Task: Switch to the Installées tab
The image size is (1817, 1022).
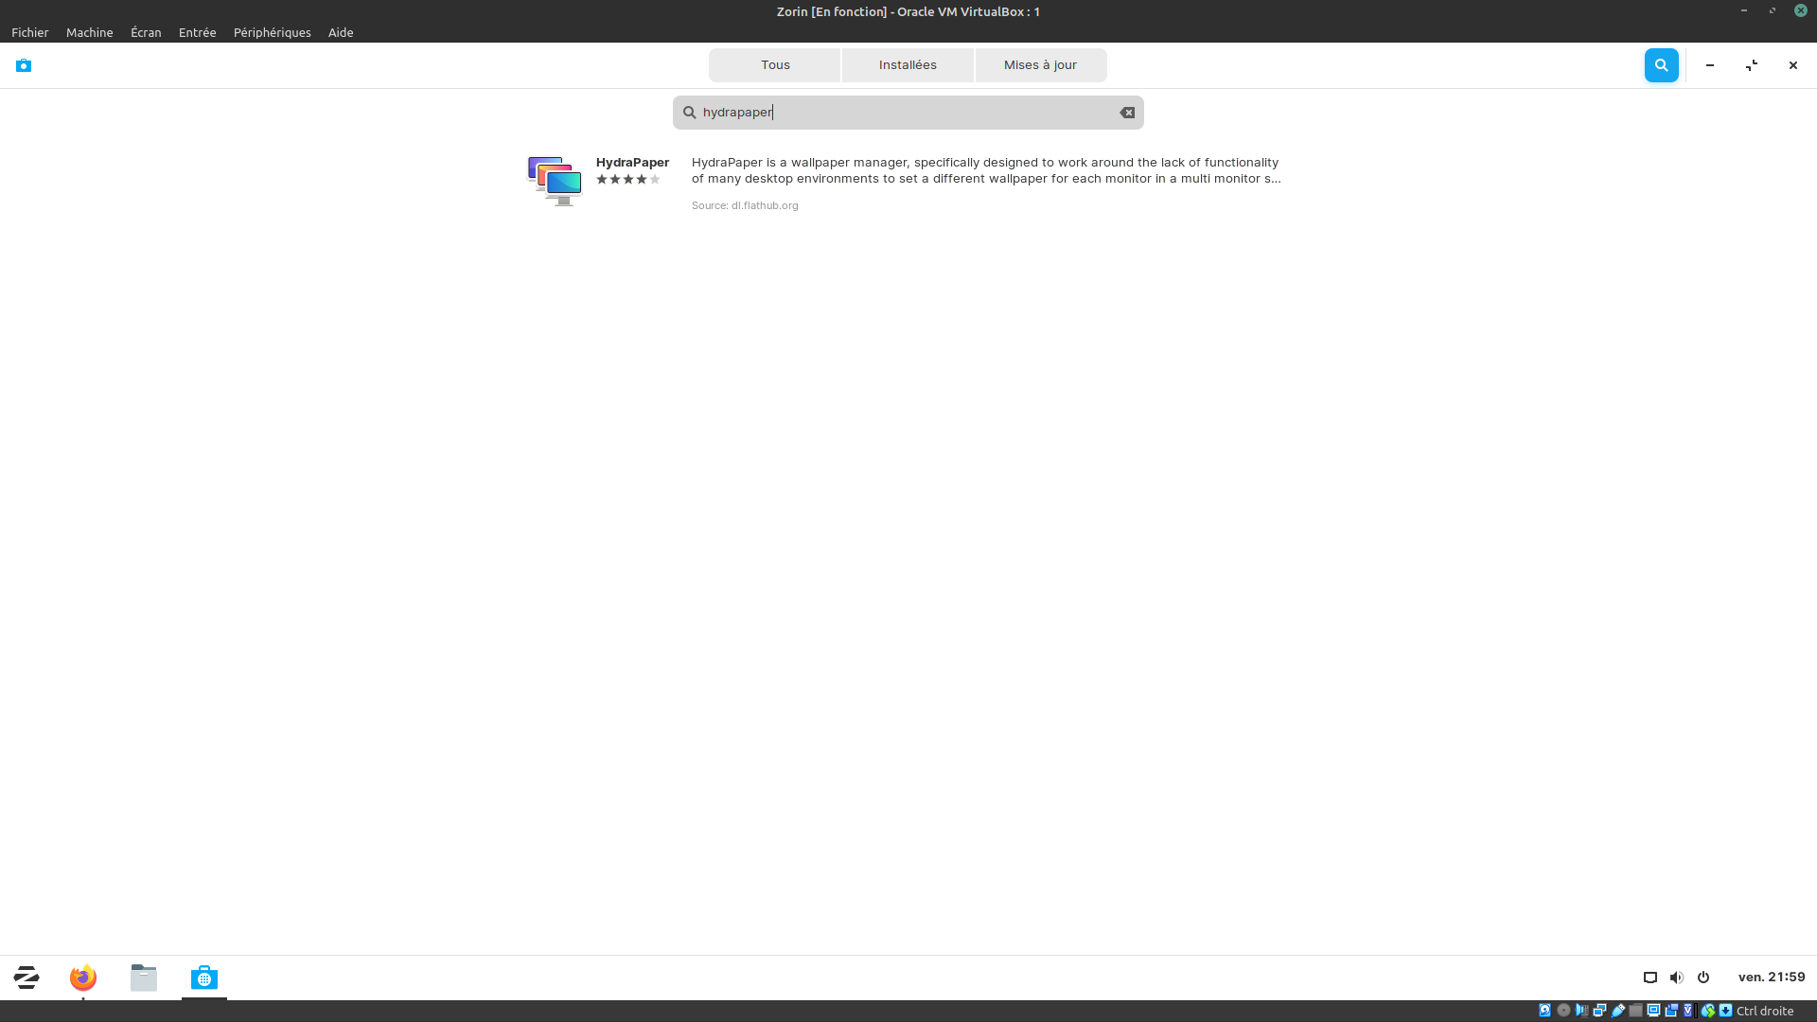Action: pyautogui.click(x=908, y=65)
